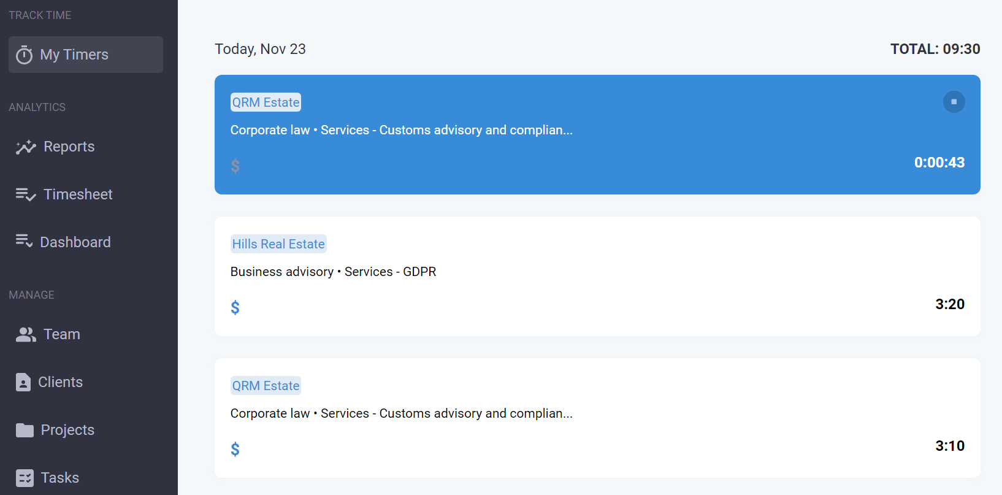Click QRM Estate tag on 3:10 entry

(x=266, y=386)
